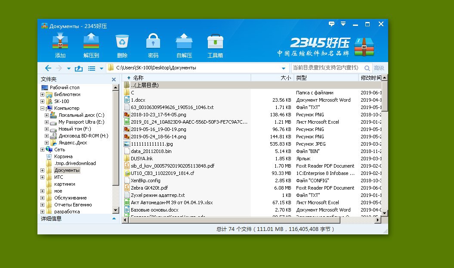Select картинки folder in tree

[x=65, y=184]
